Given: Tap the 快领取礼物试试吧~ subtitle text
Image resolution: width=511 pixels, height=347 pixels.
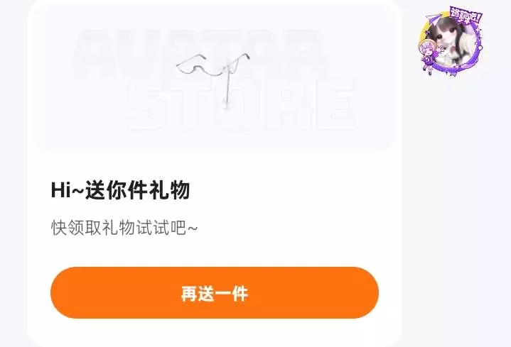Looking at the screenshot, I should 124,228.
